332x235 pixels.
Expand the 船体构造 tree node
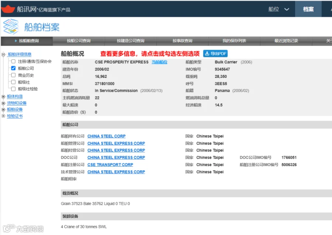[x=3, y=97]
